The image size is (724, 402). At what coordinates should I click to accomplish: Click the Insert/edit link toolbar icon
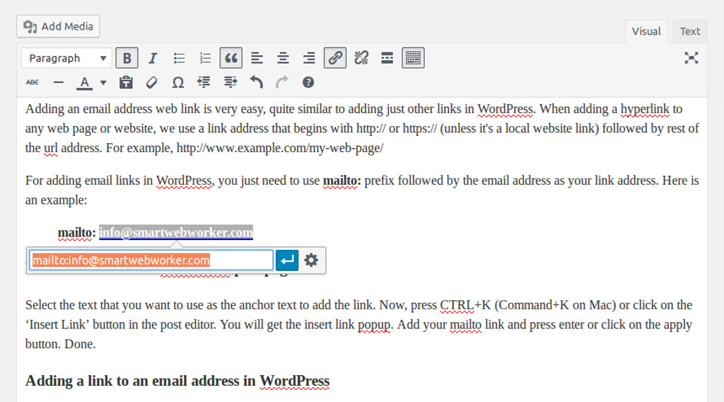pyautogui.click(x=334, y=58)
